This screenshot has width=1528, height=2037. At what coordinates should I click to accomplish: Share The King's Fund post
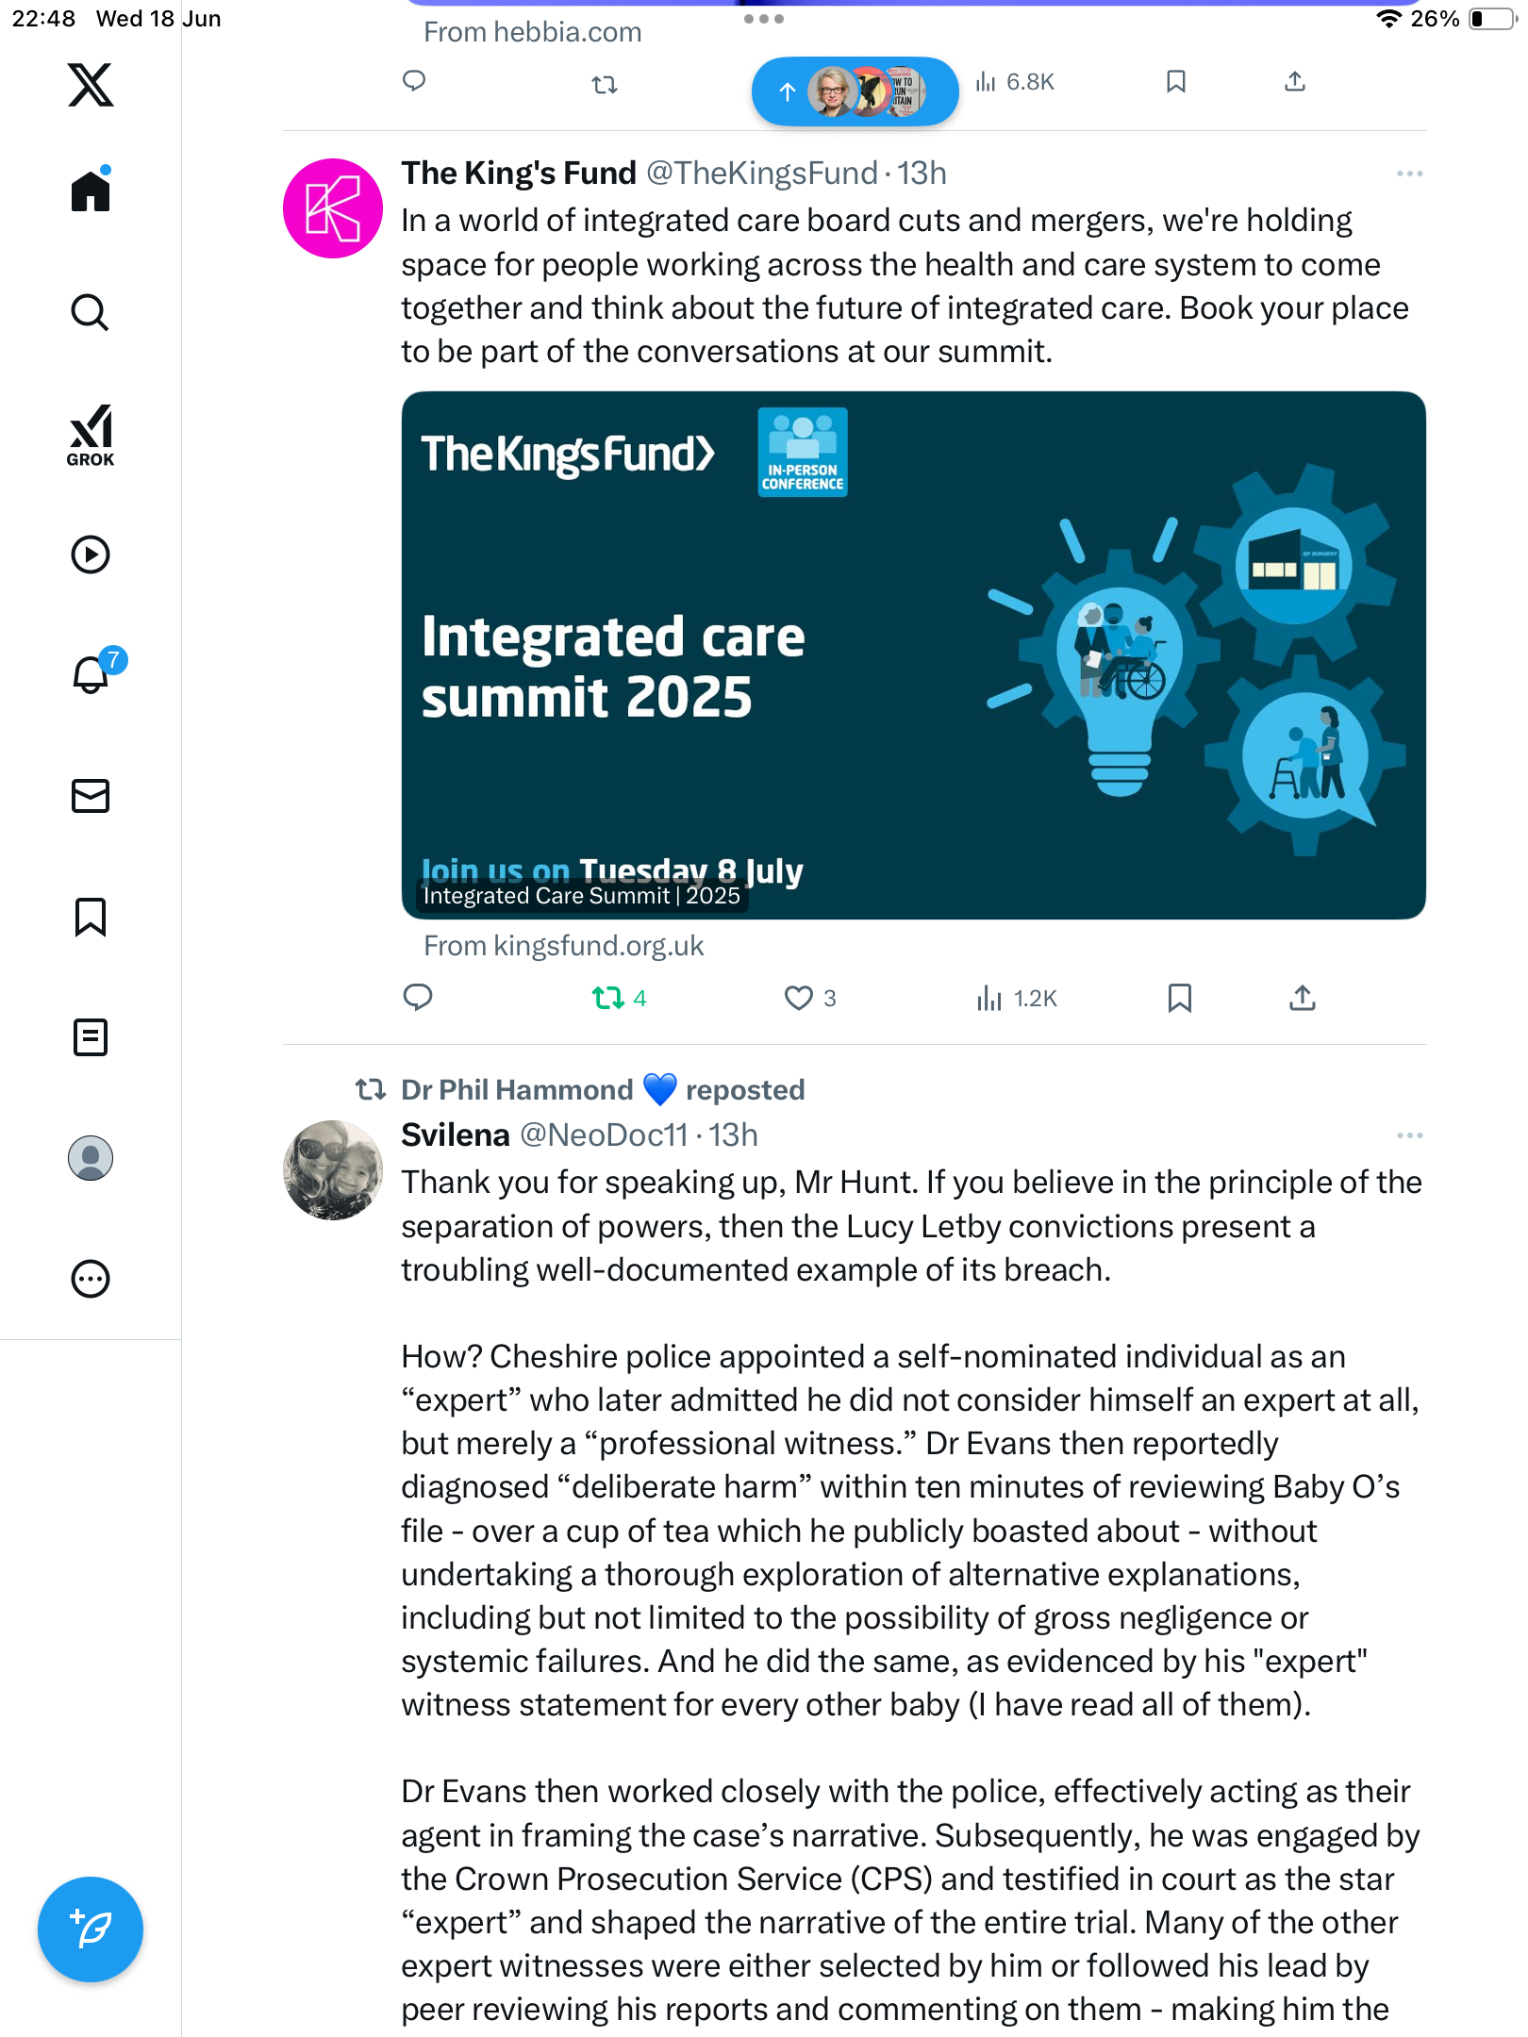click(1302, 998)
